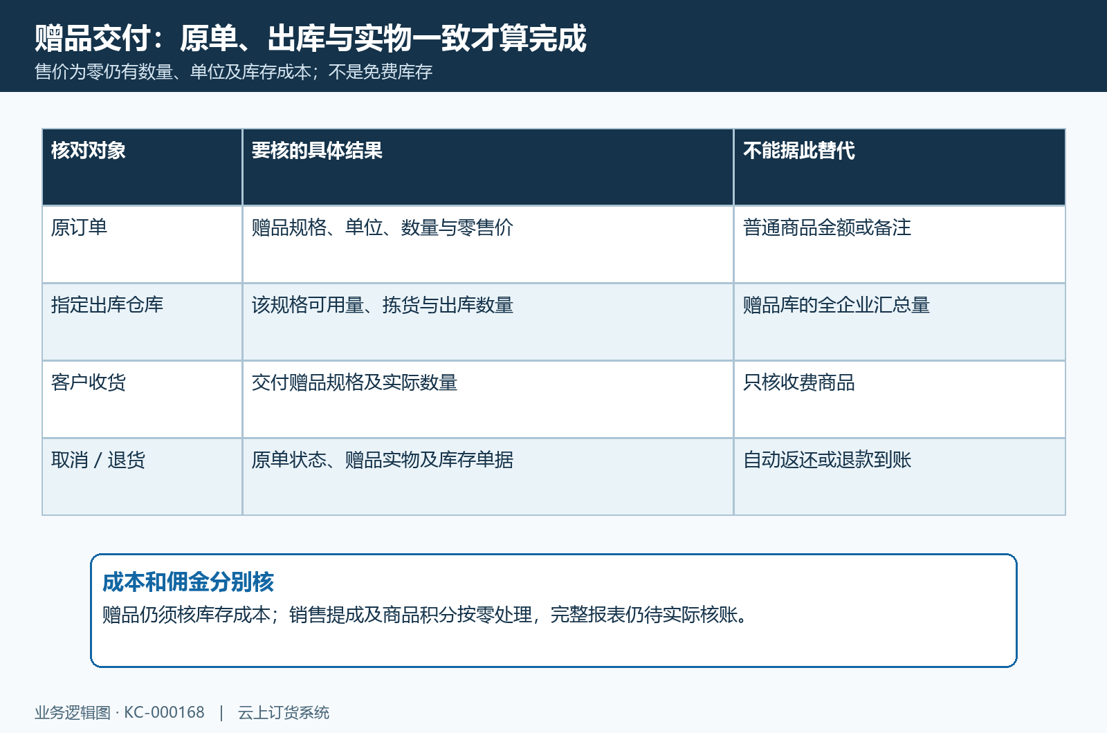The width and height of the screenshot is (1107, 733).
Task: Click the footer text "业务逻辑图 · KC-000168"
Action: [120, 712]
